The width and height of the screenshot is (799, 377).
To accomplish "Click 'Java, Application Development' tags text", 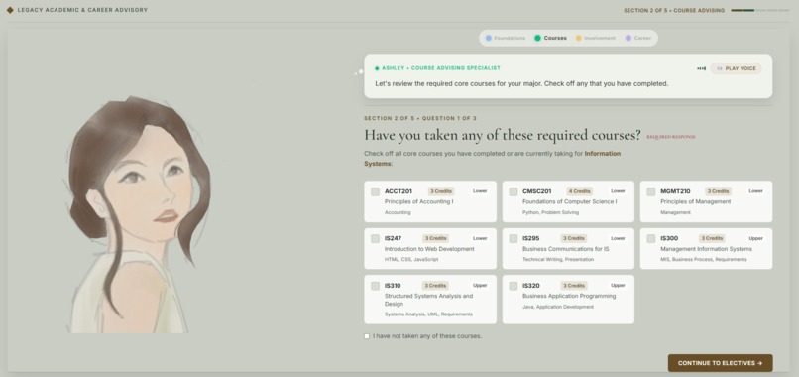I will coord(558,307).
